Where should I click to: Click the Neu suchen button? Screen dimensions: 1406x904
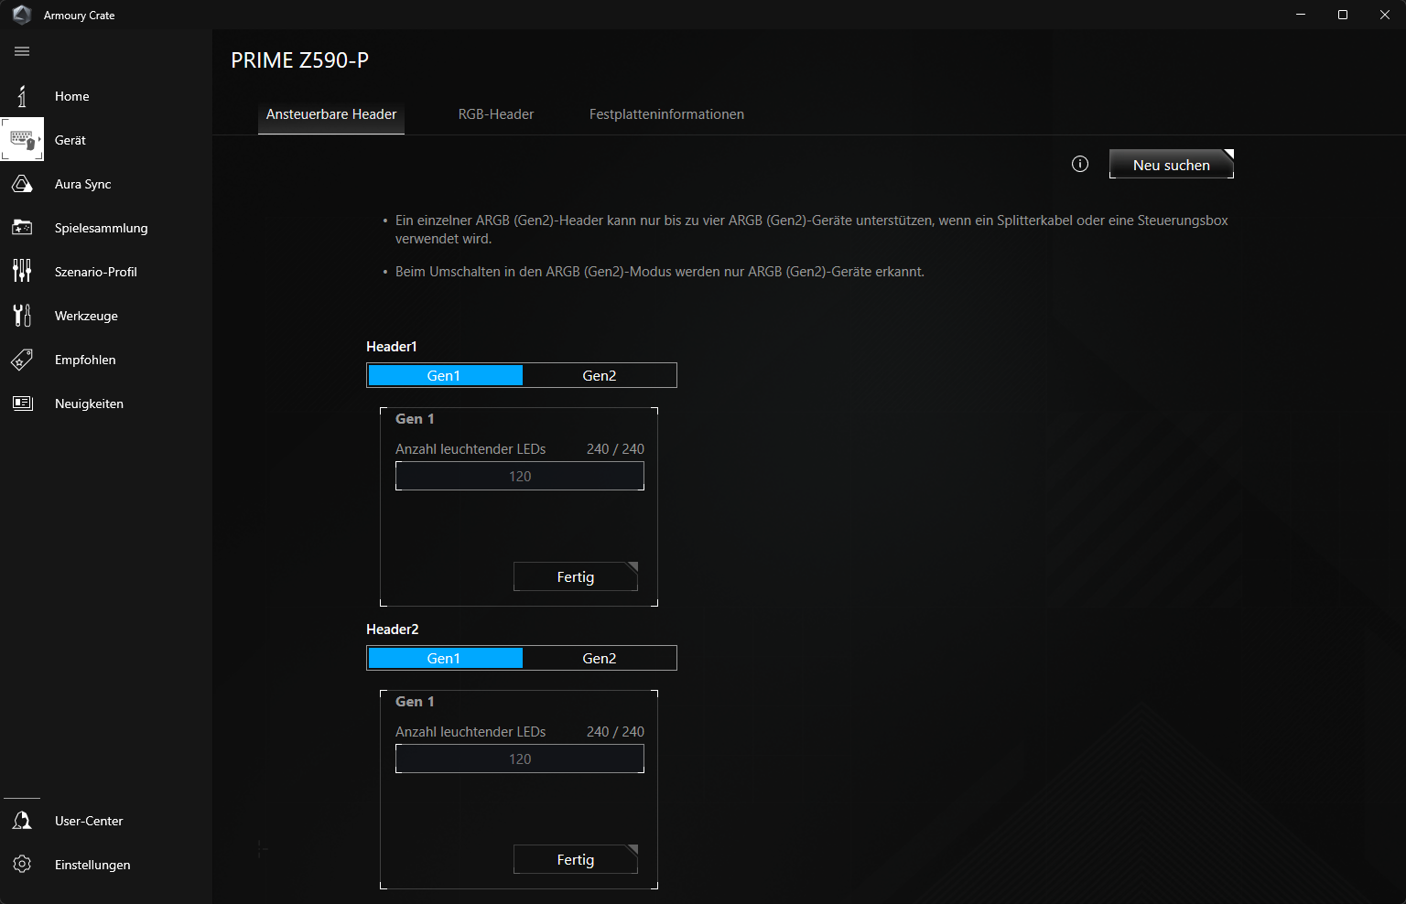tap(1172, 164)
